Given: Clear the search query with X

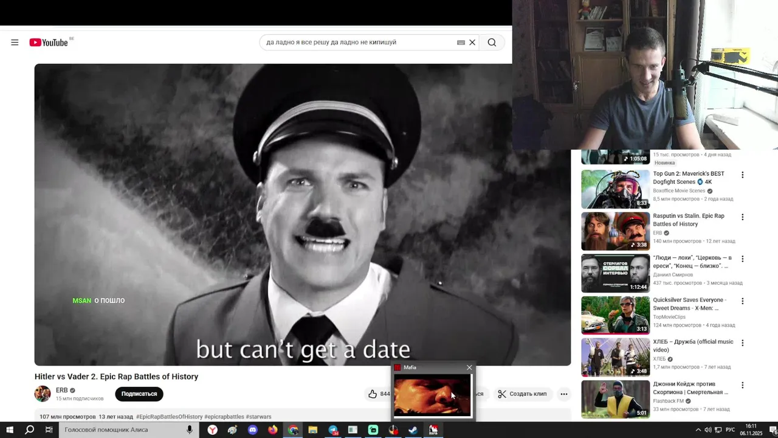Looking at the screenshot, I should coord(472,43).
